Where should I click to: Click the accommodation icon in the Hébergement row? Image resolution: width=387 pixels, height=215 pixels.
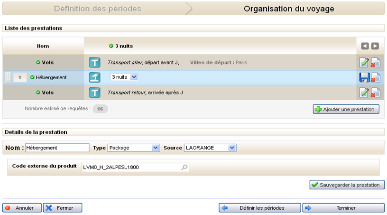click(95, 77)
